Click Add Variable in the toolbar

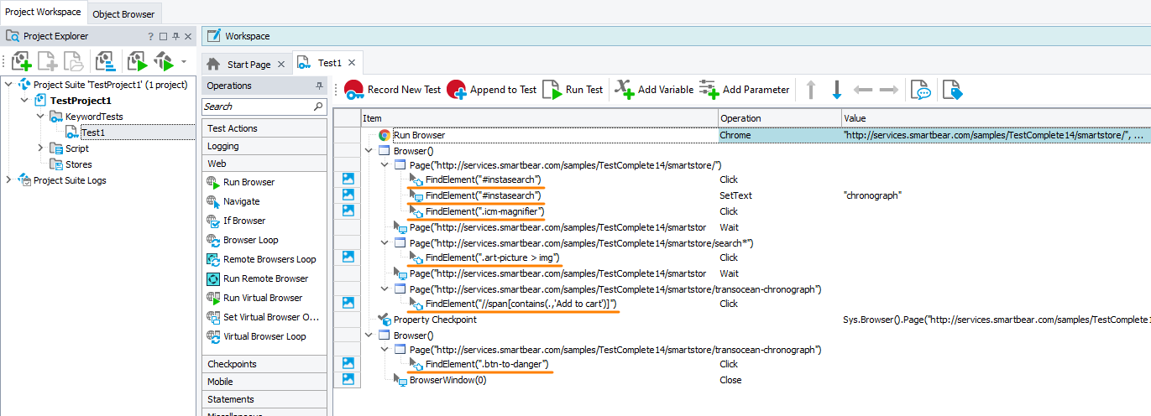coord(654,90)
